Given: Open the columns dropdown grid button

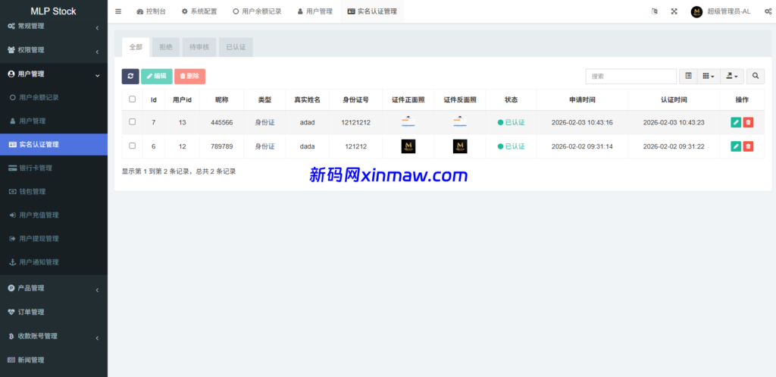Looking at the screenshot, I should click(709, 77).
